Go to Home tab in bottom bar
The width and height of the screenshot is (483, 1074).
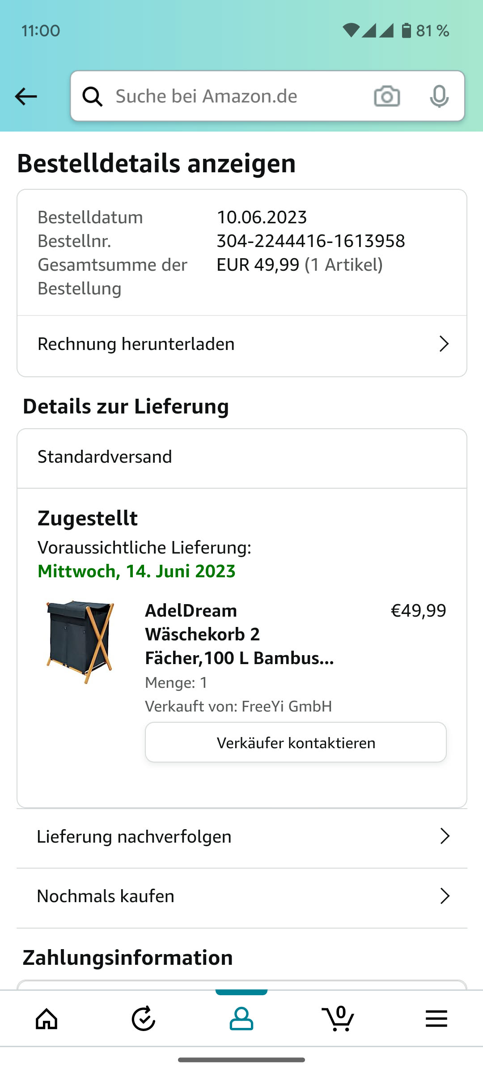pyautogui.click(x=47, y=1019)
